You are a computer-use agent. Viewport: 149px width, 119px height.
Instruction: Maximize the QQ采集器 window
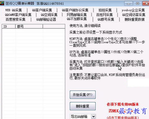[x=137, y=3]
